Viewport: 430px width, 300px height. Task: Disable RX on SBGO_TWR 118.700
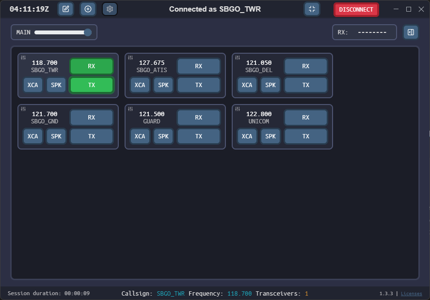pos(92,66)
